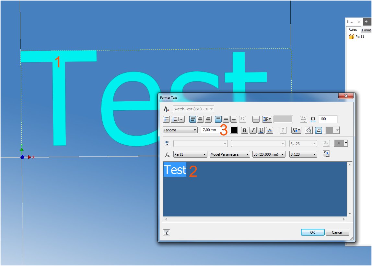This screenshot has height=266, width=372.
Task: Switch to the Rules tab
Action: [353, 29]
